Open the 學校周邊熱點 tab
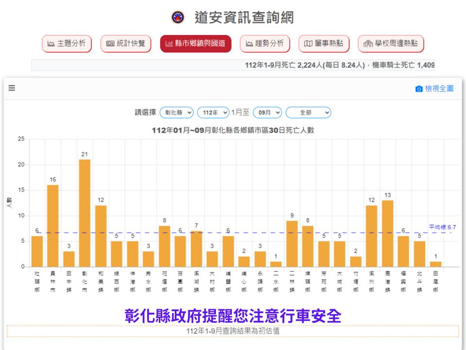The width and height of the screenshot is (466, 350). coord(391,43)
